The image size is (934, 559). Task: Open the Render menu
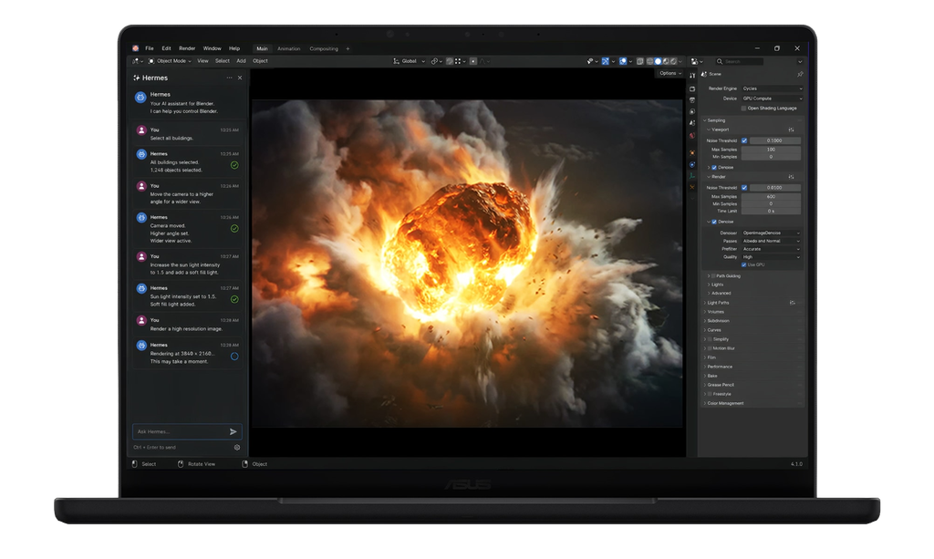[x=187, y=49]
